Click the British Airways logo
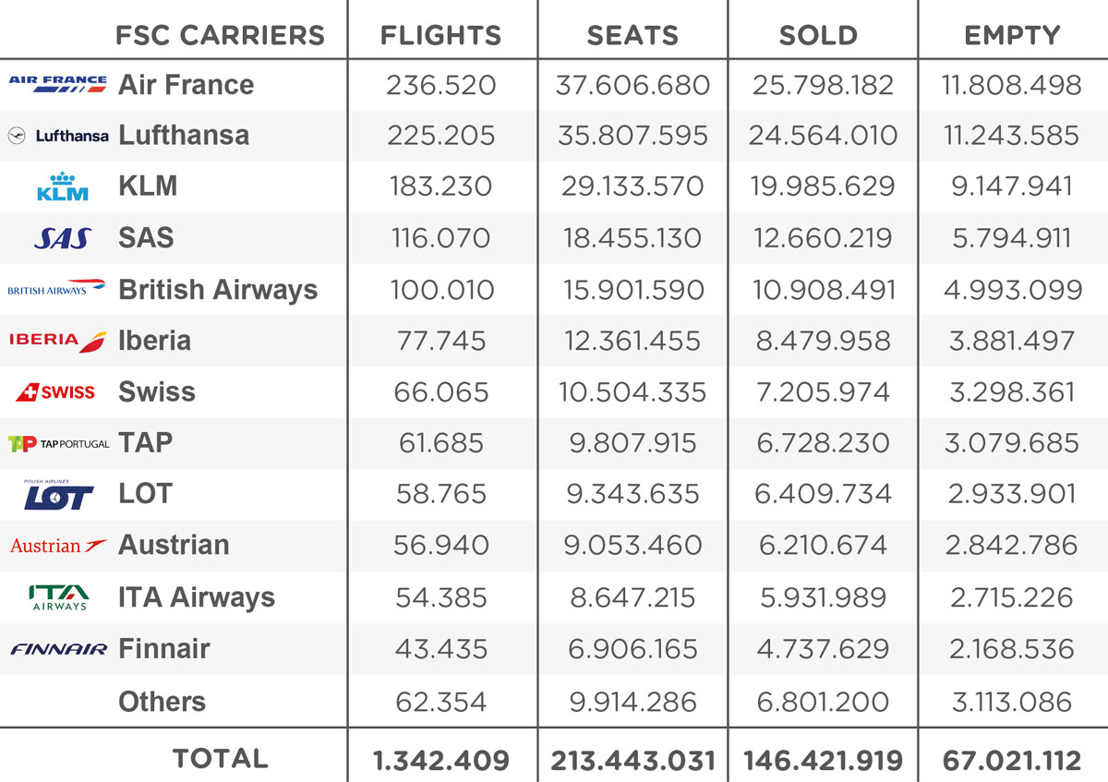The image size is (1108, 782). (x=56, y=289)
